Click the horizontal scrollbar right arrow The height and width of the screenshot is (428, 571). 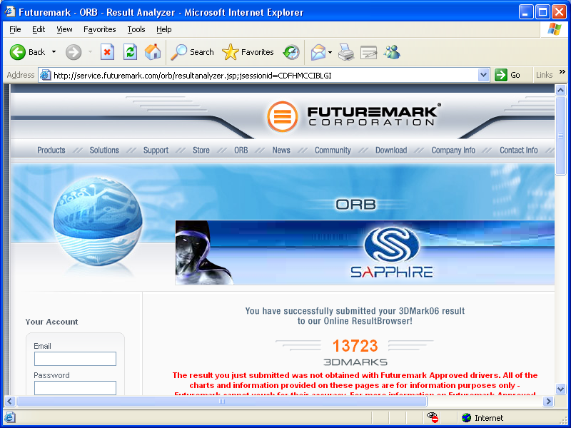coord(548,401)
